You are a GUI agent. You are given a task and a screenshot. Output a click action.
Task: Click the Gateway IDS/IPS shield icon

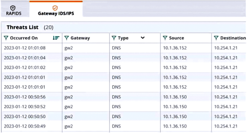[55, 8]
